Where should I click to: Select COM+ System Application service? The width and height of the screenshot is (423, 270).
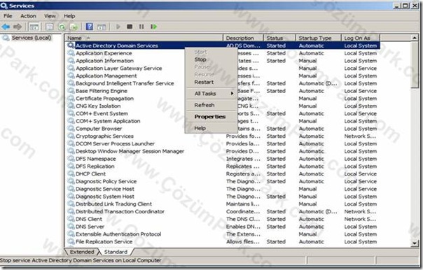pos(108,121)
